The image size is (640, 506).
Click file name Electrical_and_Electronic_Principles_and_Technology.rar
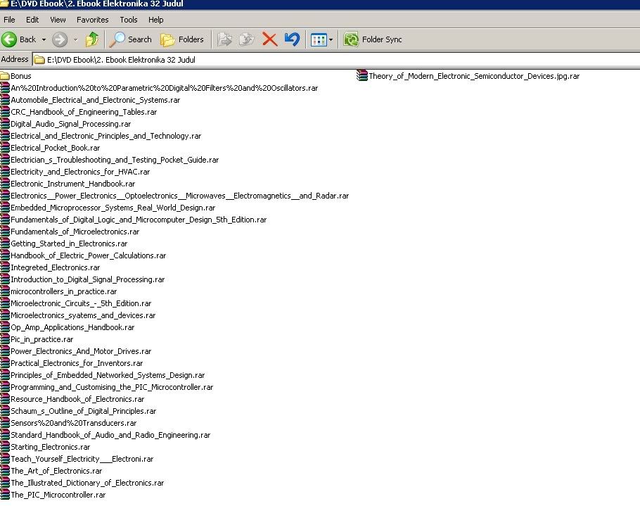pos(105,136)
